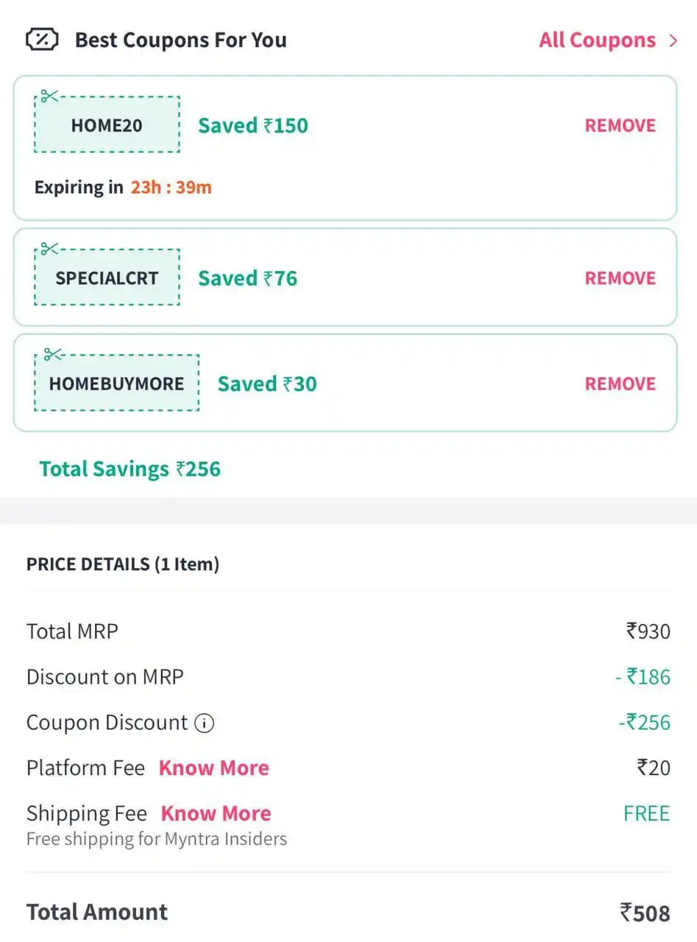Open Know More for Shipping Fee
697x942 pixels.
(x=216, y=813)
